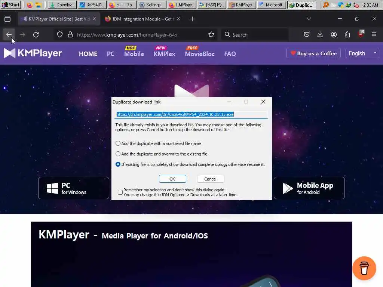Open a new tab with plus icon
383x287 pixels.
192,19
